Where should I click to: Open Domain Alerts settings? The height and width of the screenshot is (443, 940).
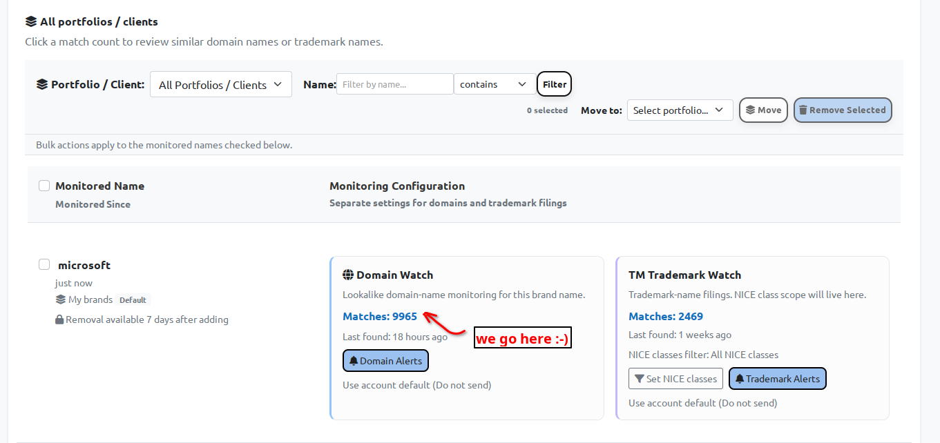pyautogui.click(x=386, y=361)
